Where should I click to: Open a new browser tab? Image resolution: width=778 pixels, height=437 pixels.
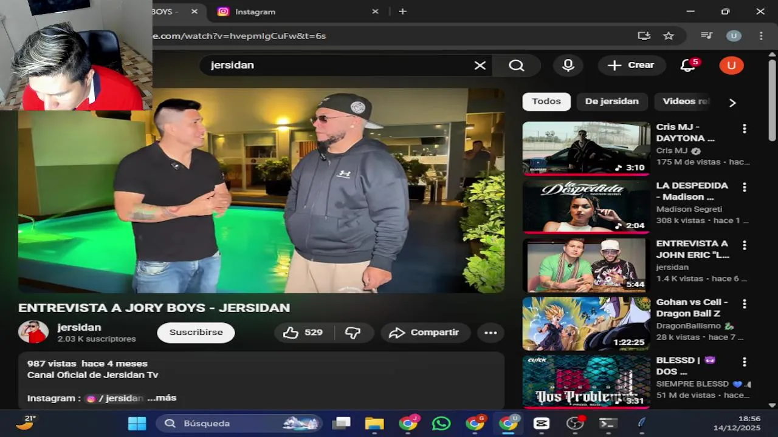(402, 12)
